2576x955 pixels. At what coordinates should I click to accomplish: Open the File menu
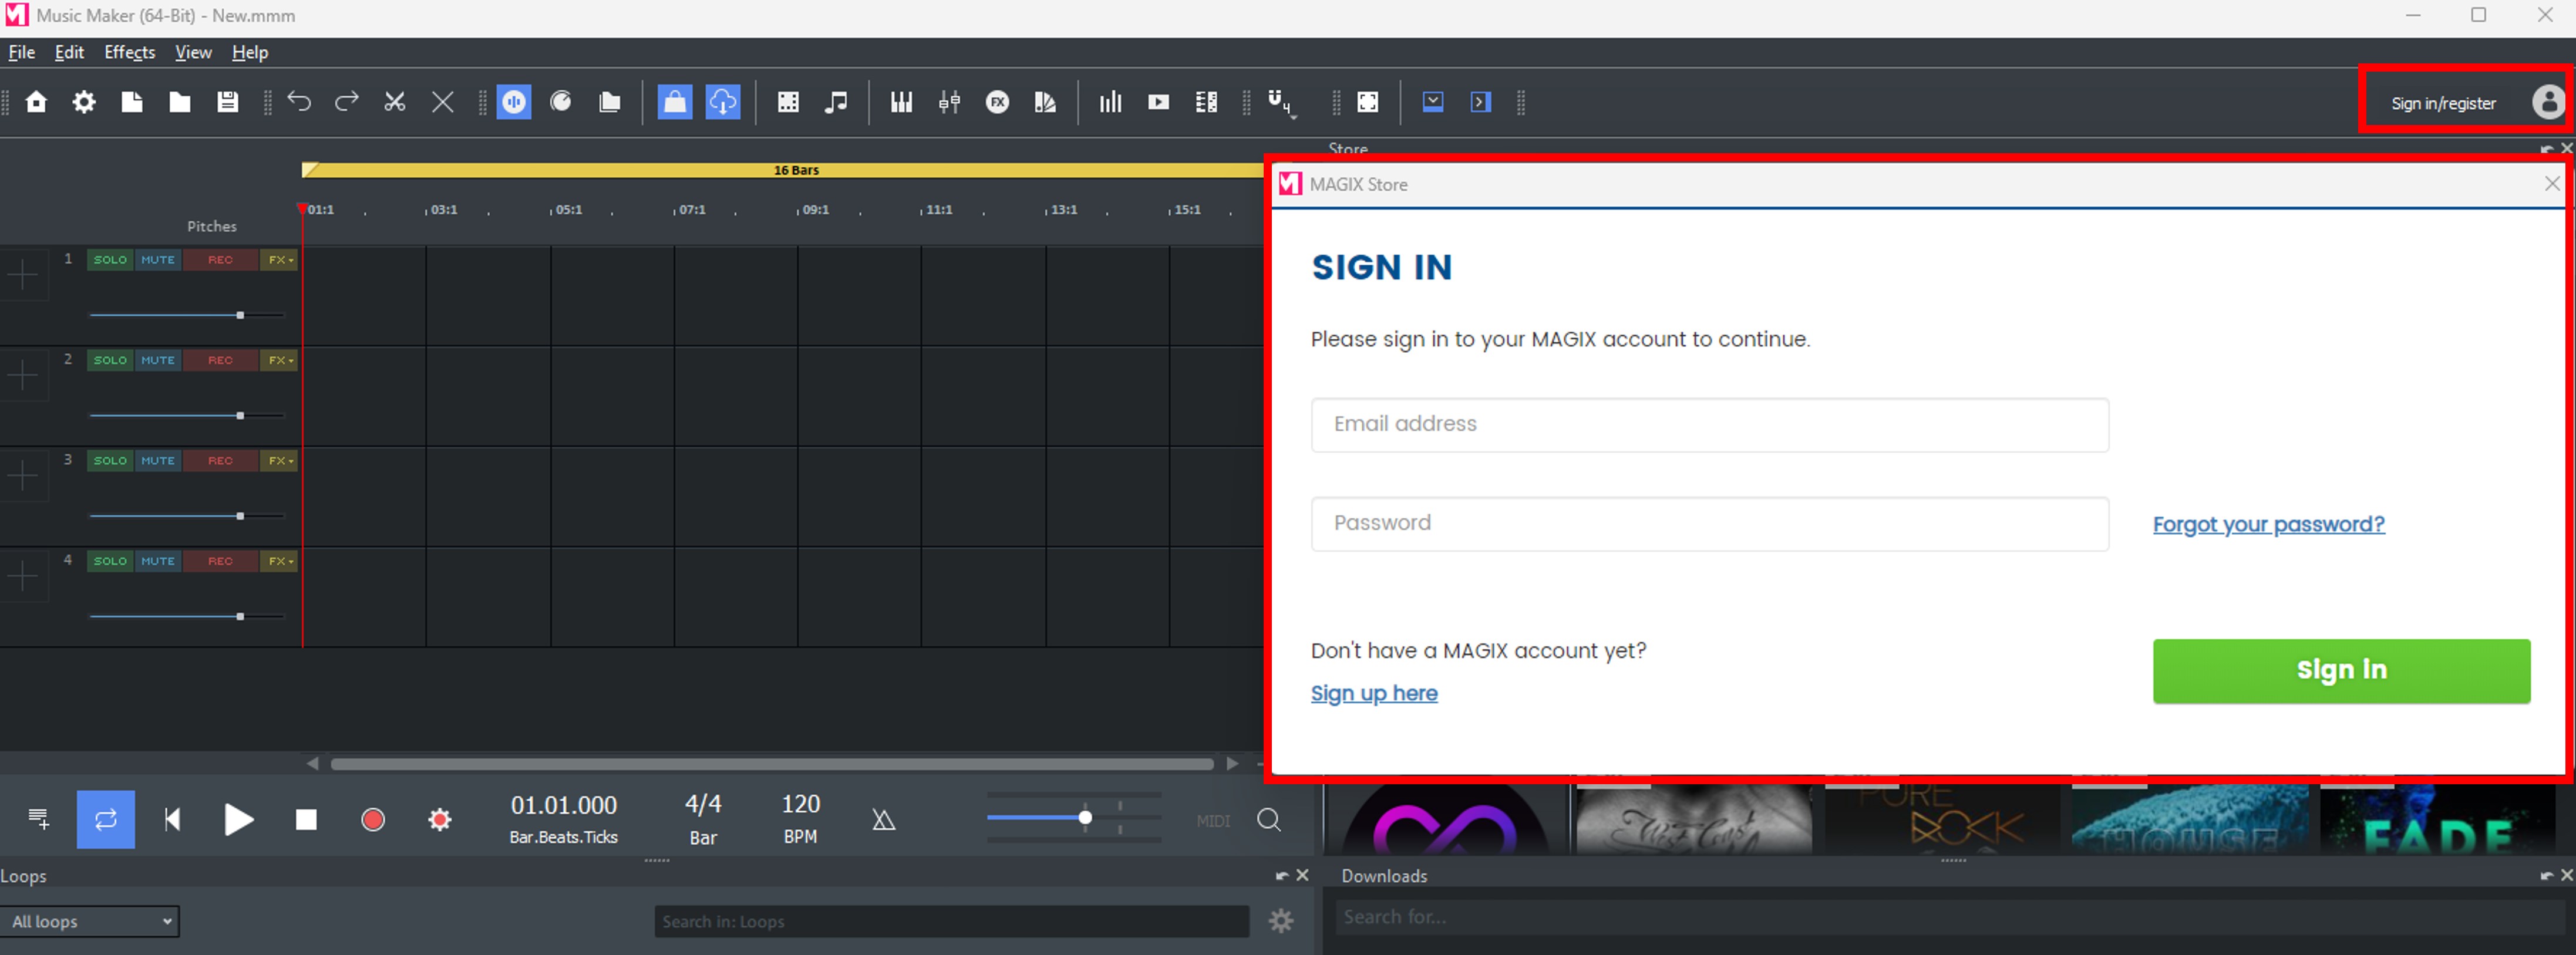click(22, 52)
